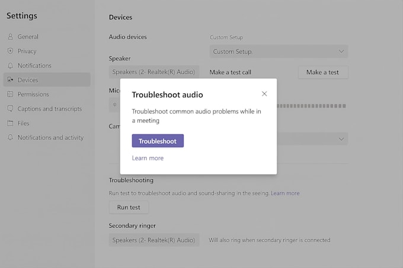The width and height of the screenshot is (403, 268).
Task: Click the Notifications bell icon
Action: coord(10,66)
